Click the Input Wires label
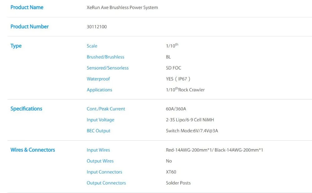 pyautogui.click(x=98, y=150)
